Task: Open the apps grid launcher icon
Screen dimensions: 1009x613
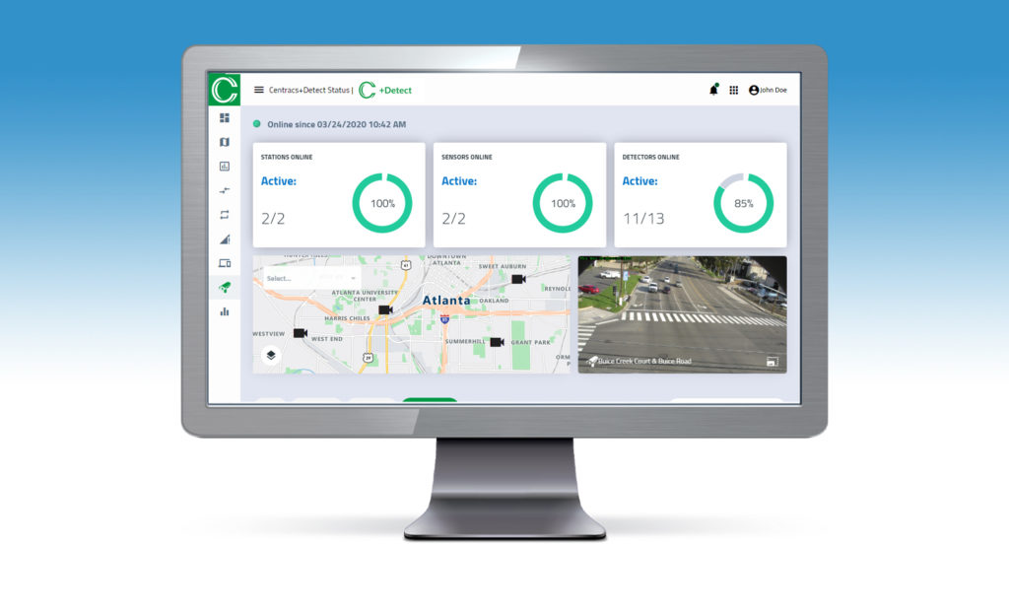Action: pos(733,90)
